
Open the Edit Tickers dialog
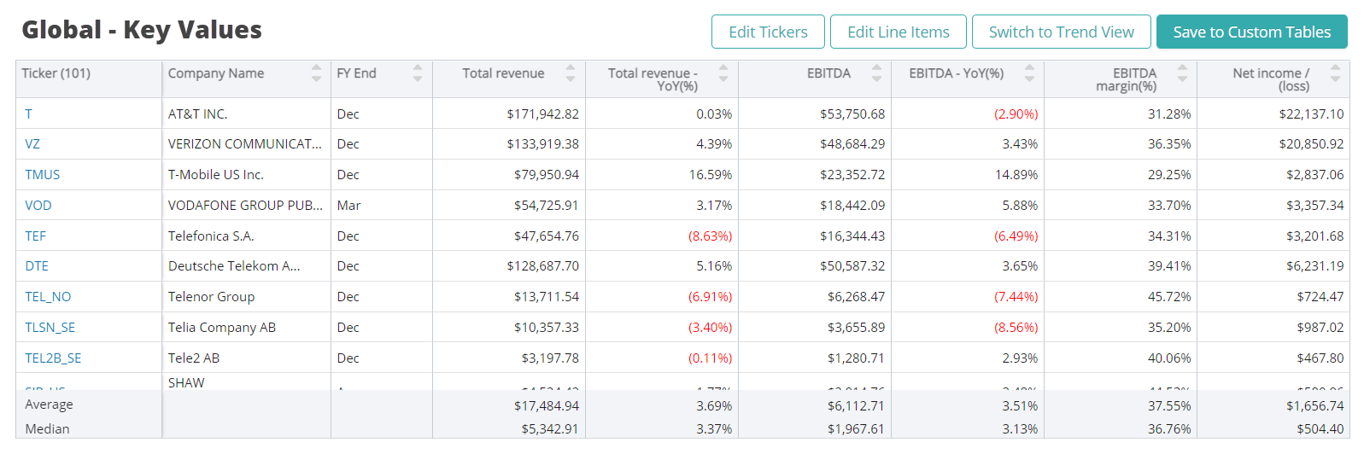point(768,32)
